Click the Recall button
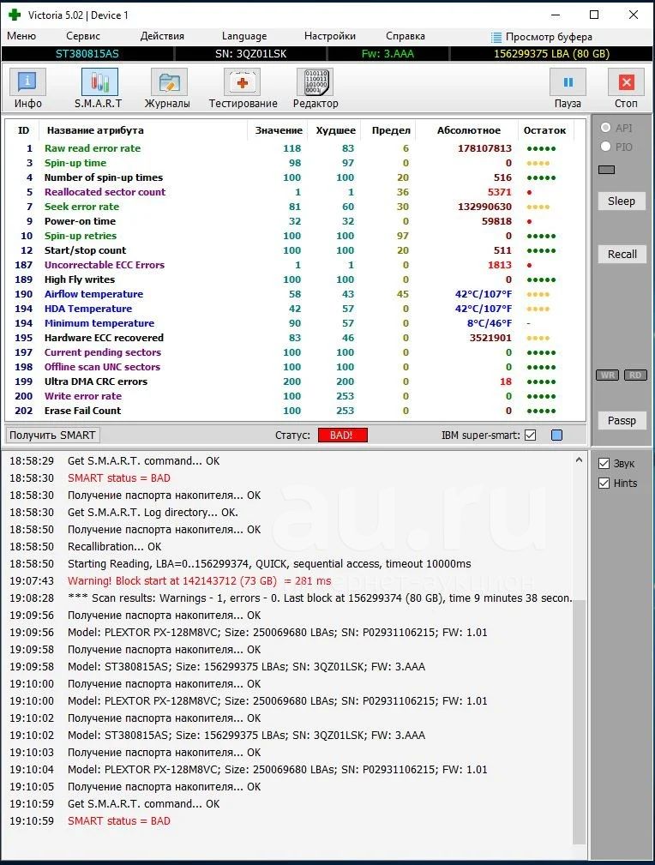655x865 pixels. point(622,255)
